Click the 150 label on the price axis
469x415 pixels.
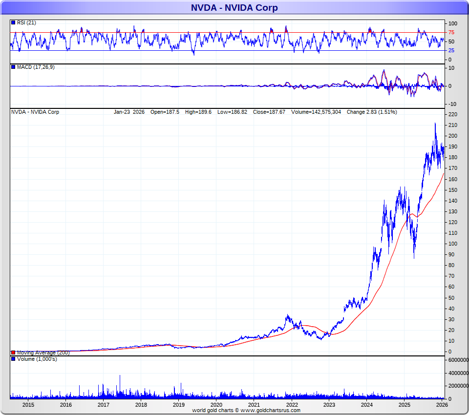click(x=453, y=190)
